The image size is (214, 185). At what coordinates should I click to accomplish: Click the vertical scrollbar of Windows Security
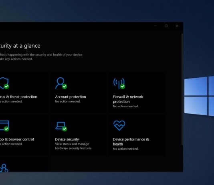click(x=182, y=89)
